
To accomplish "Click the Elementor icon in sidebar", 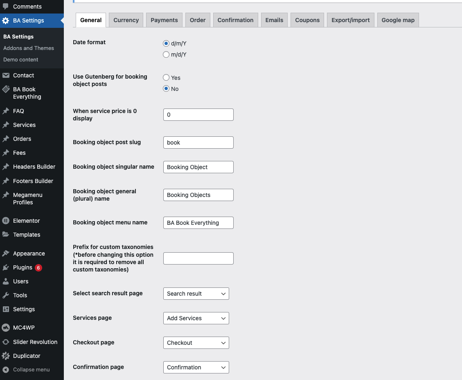I will (6, 221).
